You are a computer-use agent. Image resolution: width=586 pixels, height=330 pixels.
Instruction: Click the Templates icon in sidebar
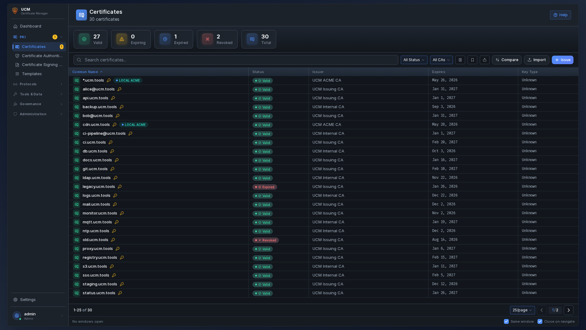[x=17, y=74]
